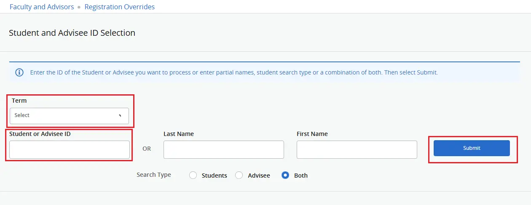
Task: Focus the Student or Advisee ID field
Action: click(69, 149)
